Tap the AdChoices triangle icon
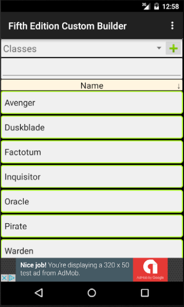The image size is (184, 307). (12, 278)
